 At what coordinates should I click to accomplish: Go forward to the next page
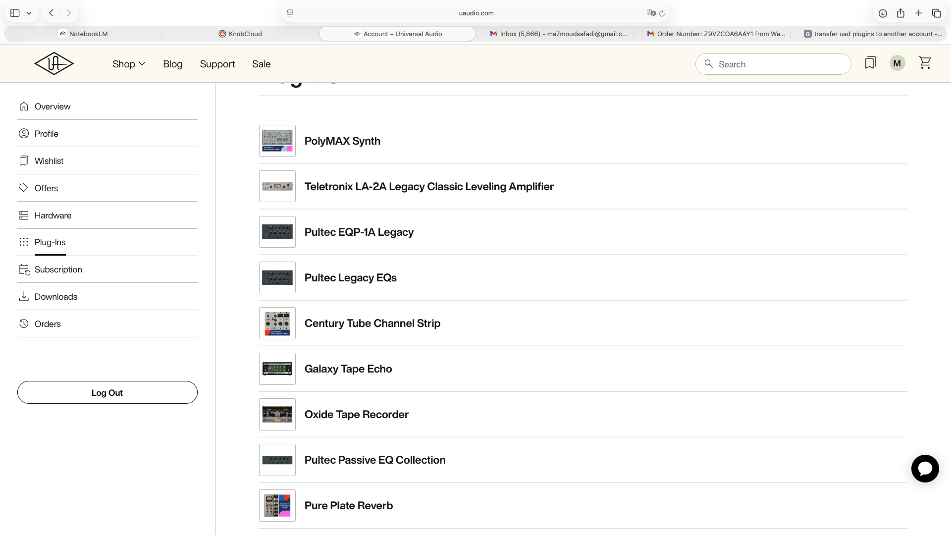tap(69, 13)
